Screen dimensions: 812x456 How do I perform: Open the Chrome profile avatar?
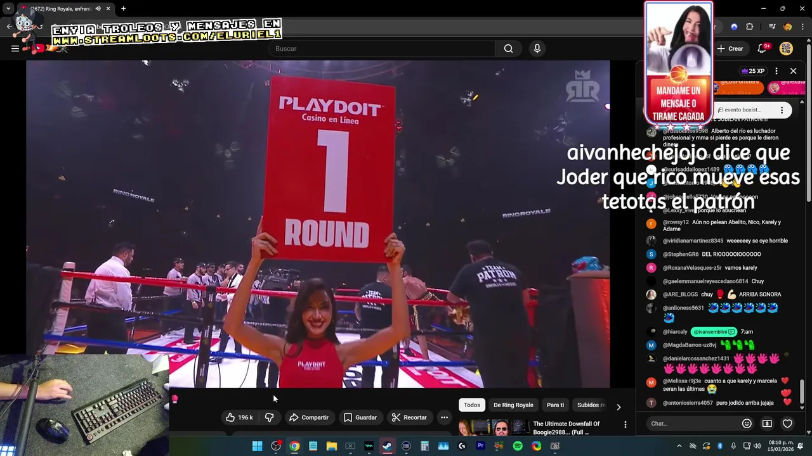coord(787,27)
